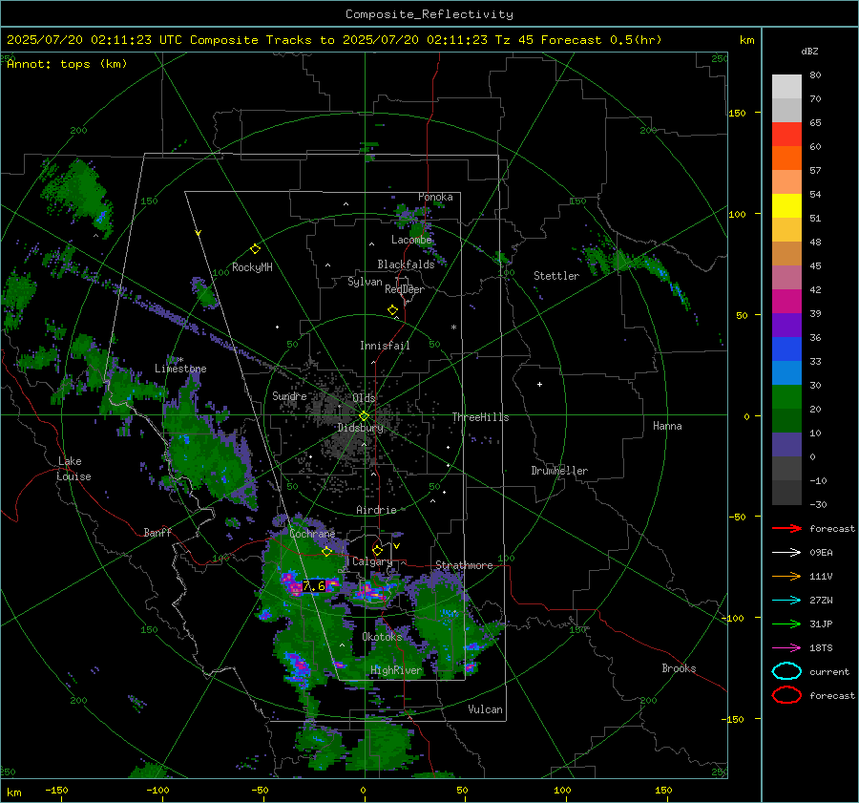The width and height of the screenshot is (859, 803).
Task: Click the Blackfalds city label
Action: click(x=406, y=264)
